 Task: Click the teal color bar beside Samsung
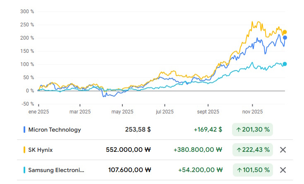tap(24, 170)
